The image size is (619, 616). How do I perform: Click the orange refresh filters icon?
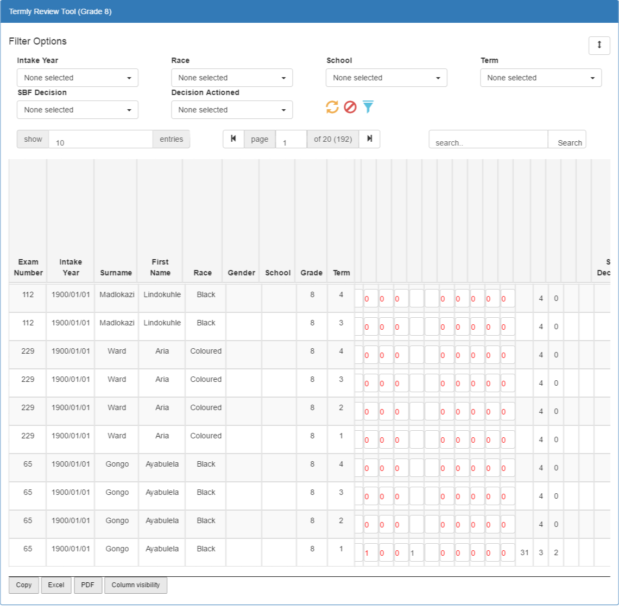332,107
